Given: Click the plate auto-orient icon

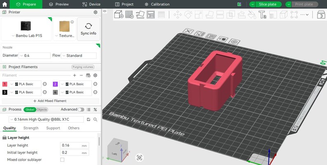Looking at the screenshot, I should pyautogui.click(x=200, y=34).
